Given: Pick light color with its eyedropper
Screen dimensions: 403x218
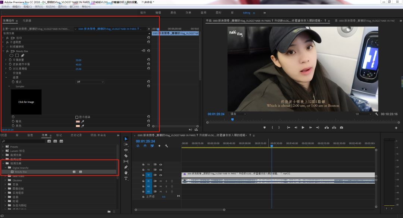Looking at the screenshot, I should [x=83, y=126].
